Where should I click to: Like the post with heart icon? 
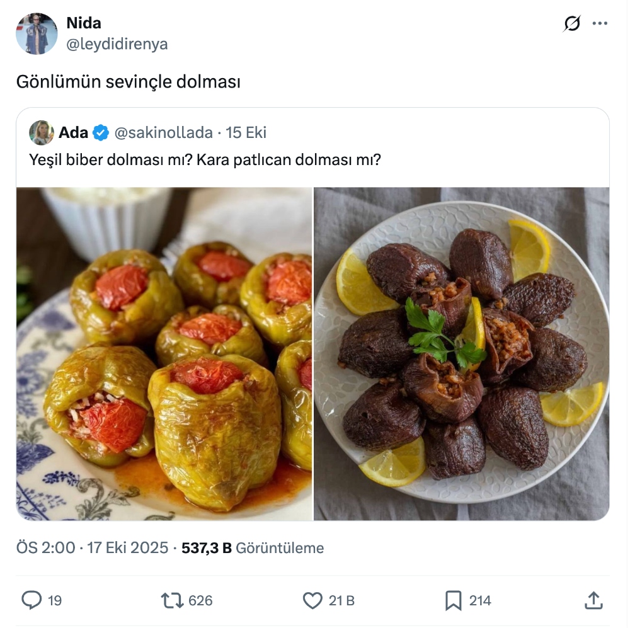(x=312, y=600)
